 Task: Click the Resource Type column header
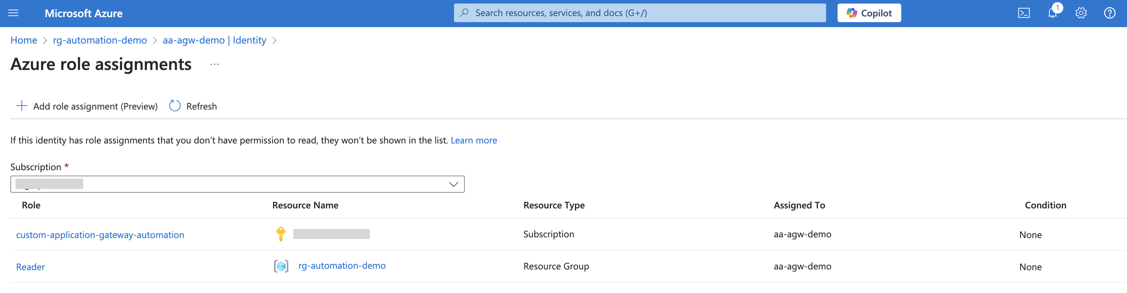pyautogui.click(x=554, y=205)
